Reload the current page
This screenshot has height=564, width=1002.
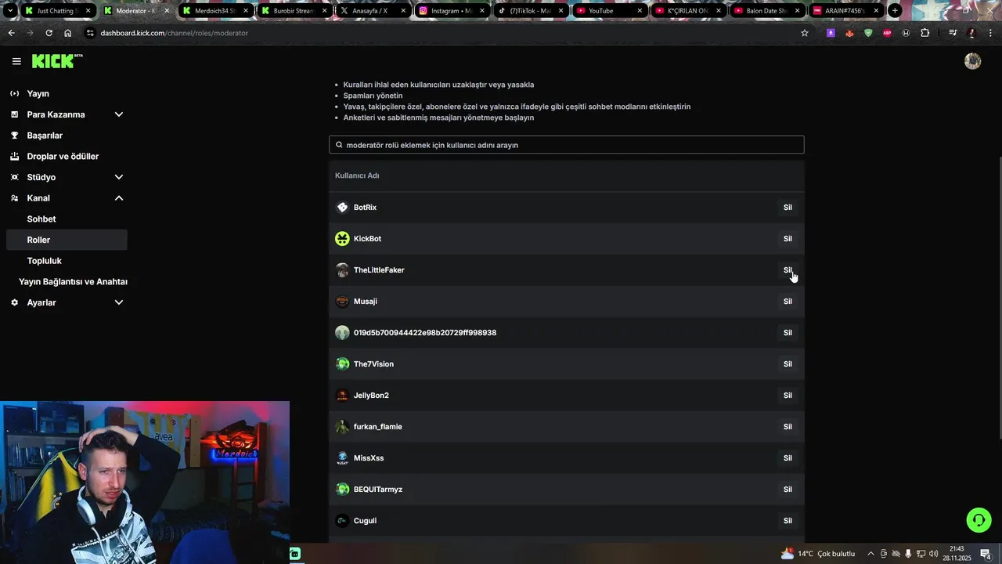[x=49, y=33]
